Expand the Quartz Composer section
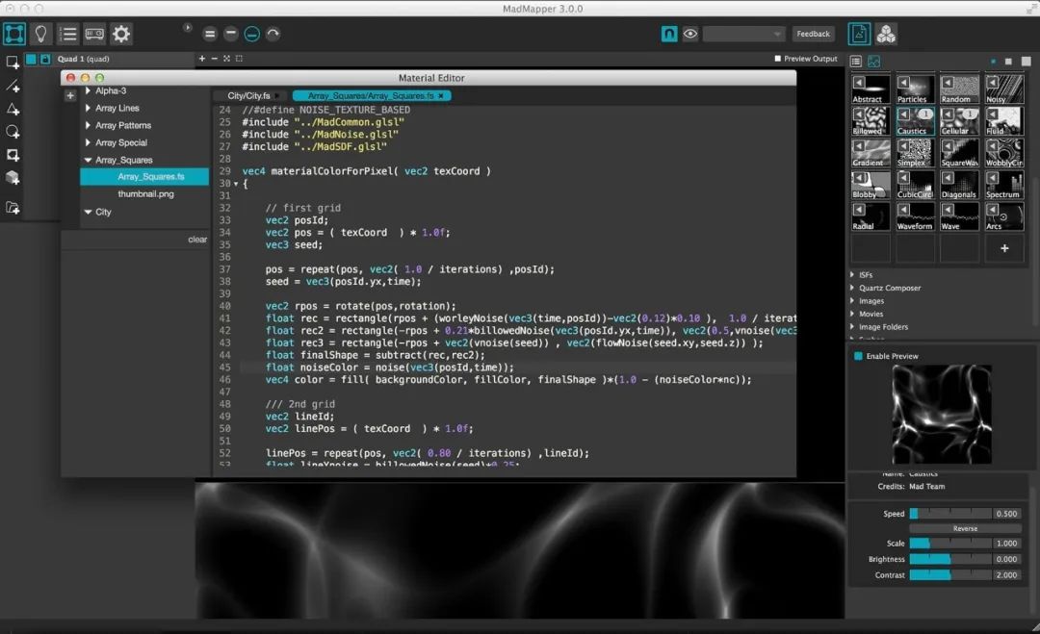This screenshot has height=634, width=1040. [x=852, y=288]
